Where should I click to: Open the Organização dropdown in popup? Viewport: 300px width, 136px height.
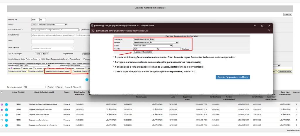143,39
